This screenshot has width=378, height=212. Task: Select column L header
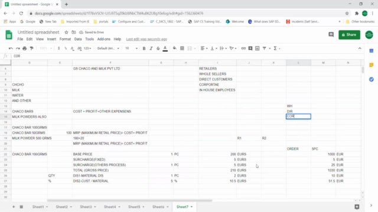298,63
